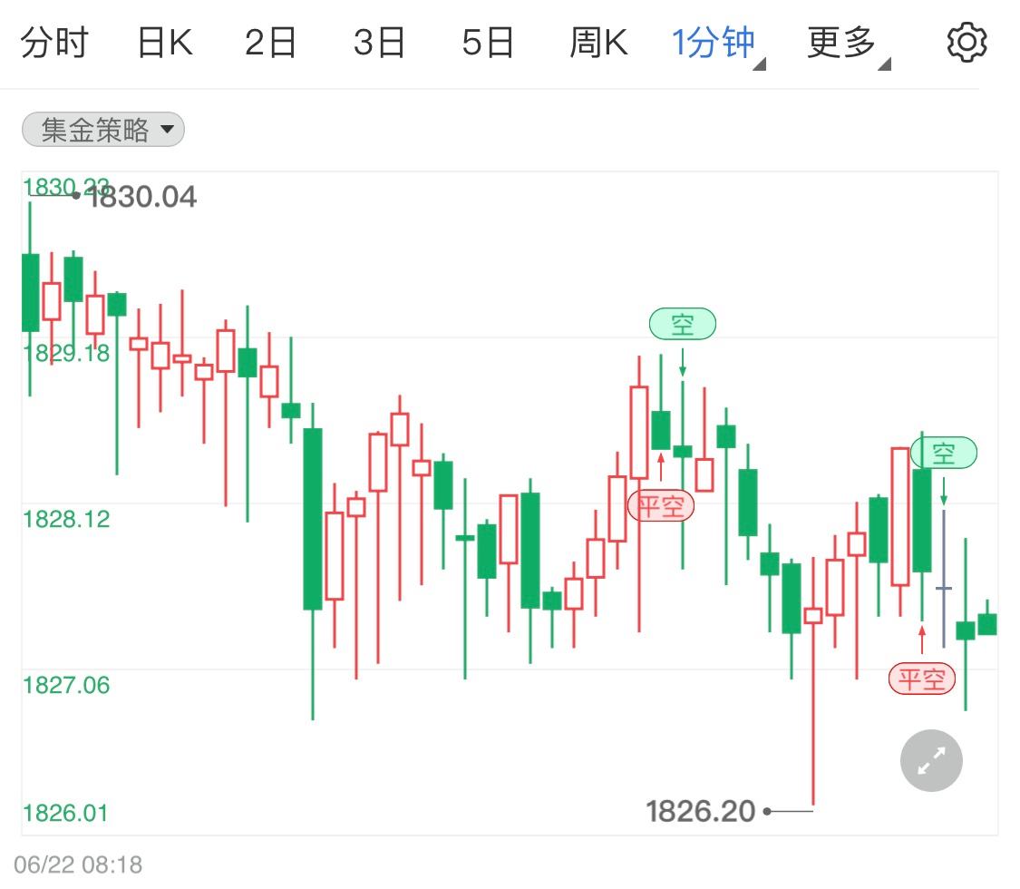Click the 06/22 08:18 timestamp label
1020x889 pixels.
point(77,866)
